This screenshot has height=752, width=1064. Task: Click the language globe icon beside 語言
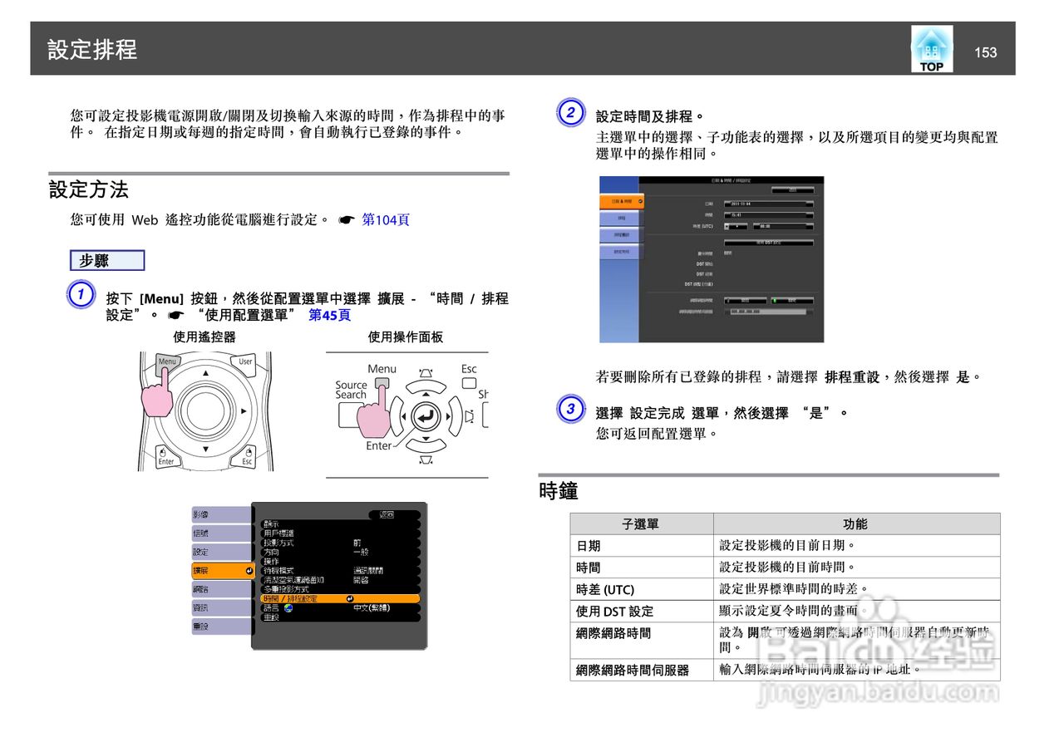point(288,608)
